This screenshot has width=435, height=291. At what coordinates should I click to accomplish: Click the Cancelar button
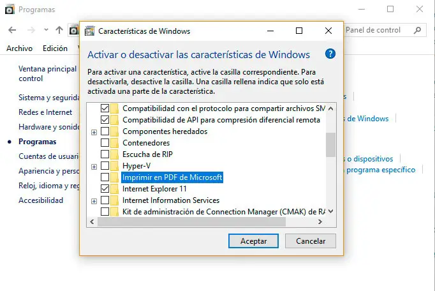(311, 241)
